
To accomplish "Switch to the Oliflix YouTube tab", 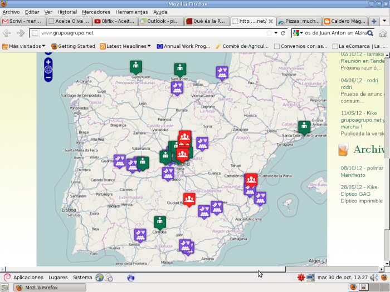I will pos(115,21).
